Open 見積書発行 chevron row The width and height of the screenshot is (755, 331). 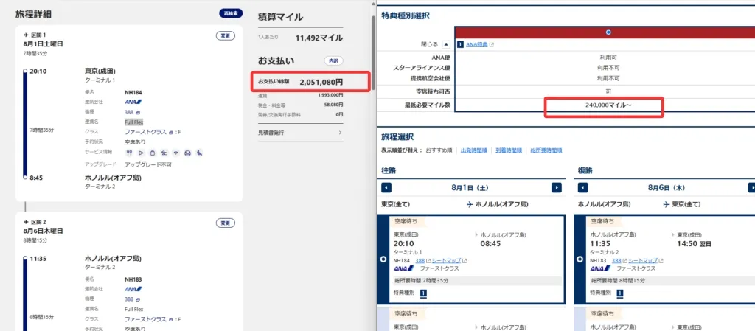pyautogui.click(x=301, y=132)
